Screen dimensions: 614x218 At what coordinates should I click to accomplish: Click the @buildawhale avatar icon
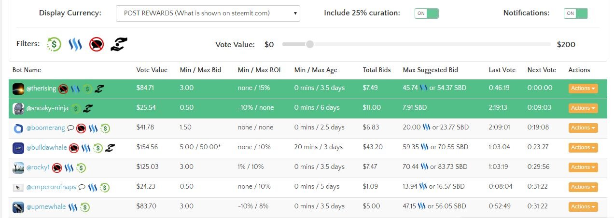pyautogui.click(x=18, y=148)
